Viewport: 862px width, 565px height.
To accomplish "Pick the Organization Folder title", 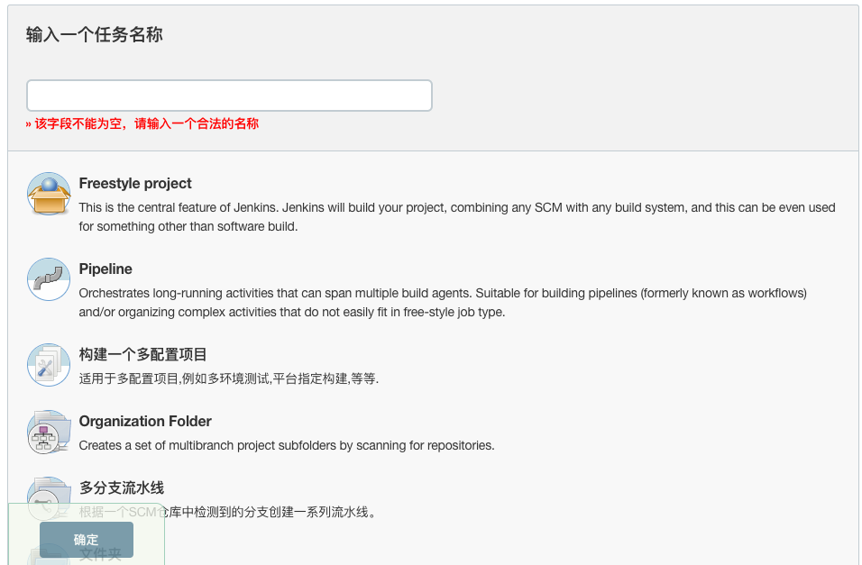I will (x=145, y=421).
